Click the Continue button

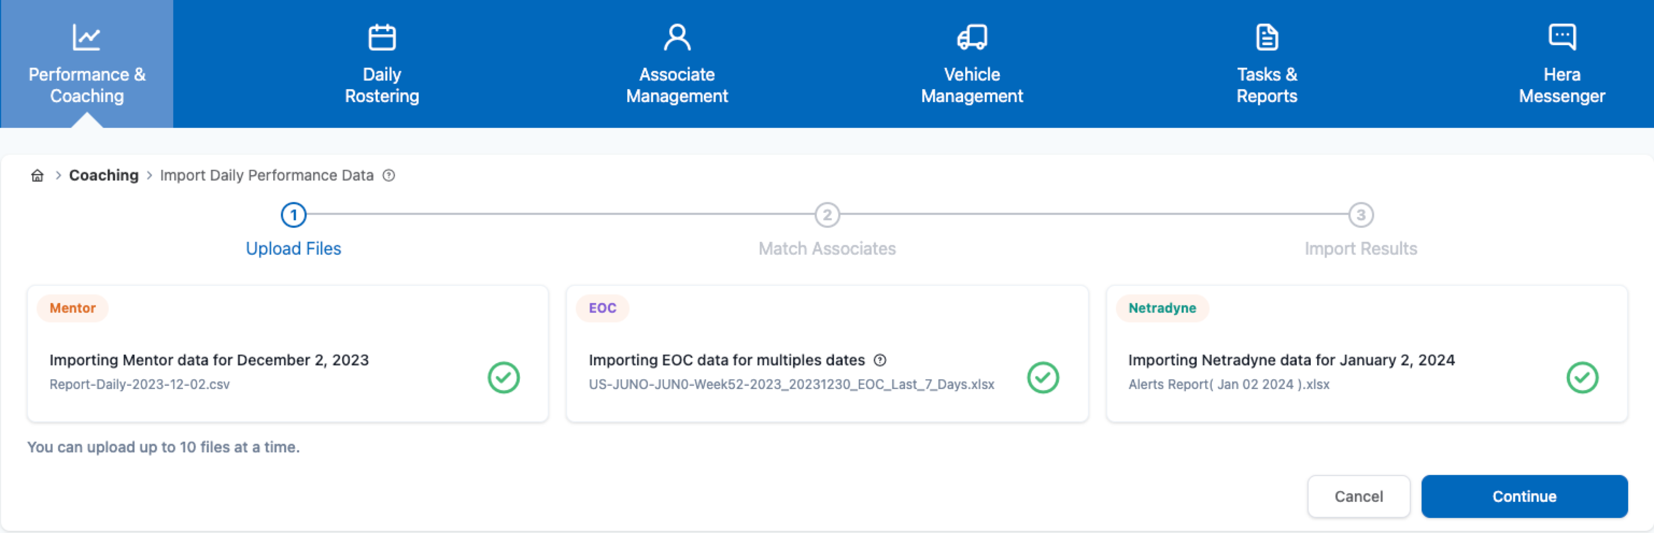[1524, 496]
